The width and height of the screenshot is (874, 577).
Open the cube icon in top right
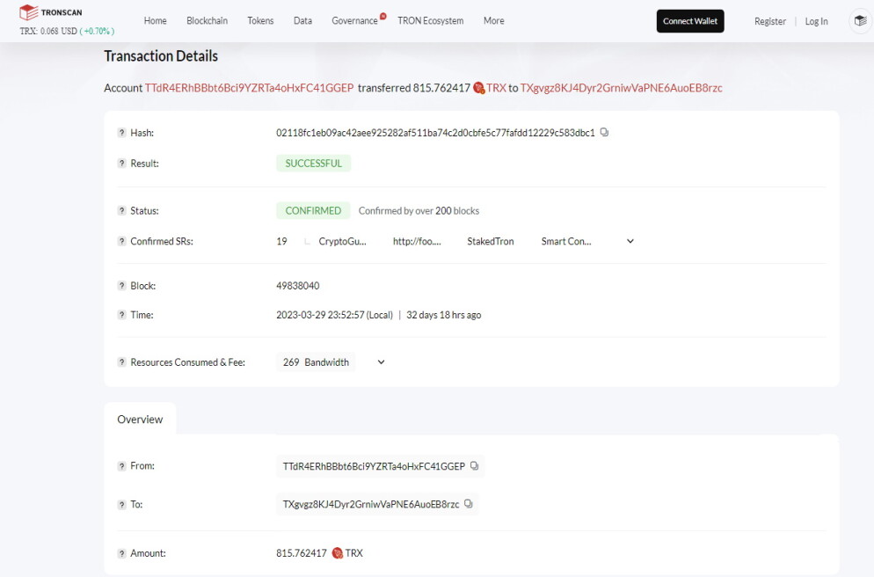(x=861, y=21)
